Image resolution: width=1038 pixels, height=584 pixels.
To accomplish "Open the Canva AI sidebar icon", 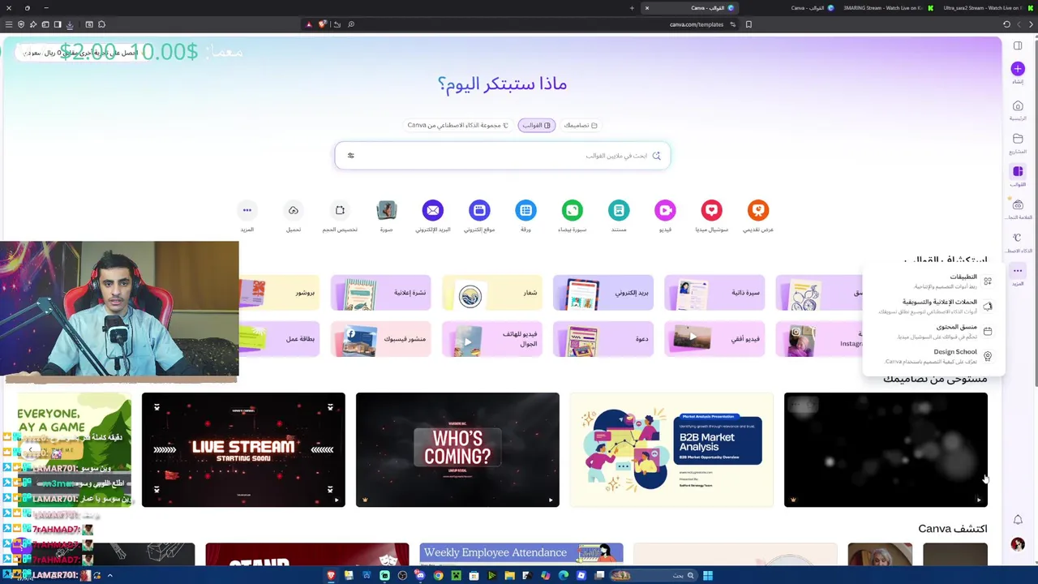I will pos(1018,238).
